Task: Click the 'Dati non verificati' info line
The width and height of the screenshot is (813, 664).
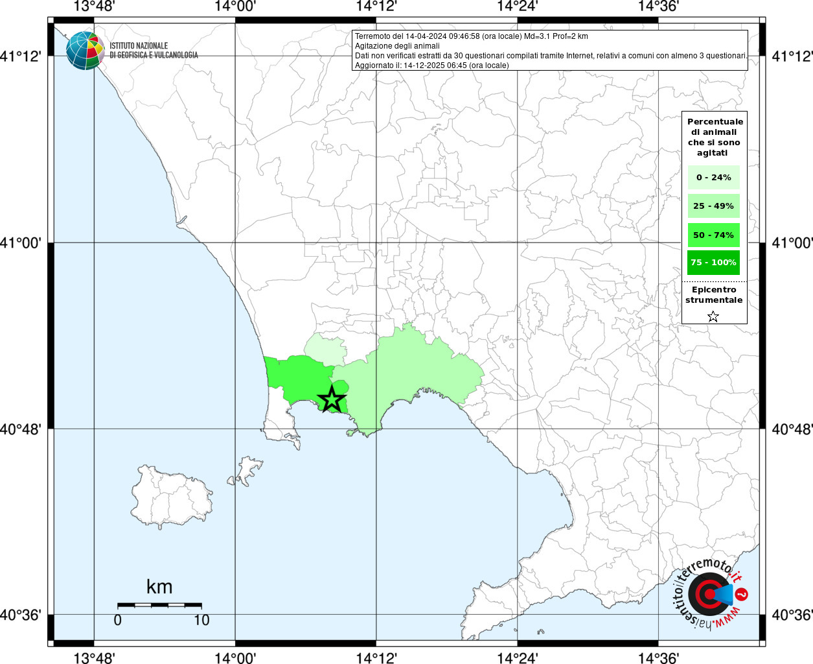Action: (551, 56)
